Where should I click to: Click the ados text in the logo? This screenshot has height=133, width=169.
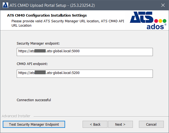point(155,26)
